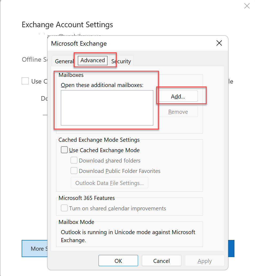Click the Apply button
Image resolution: width=255 pixels, height=276 pixels.
point(205,261)
